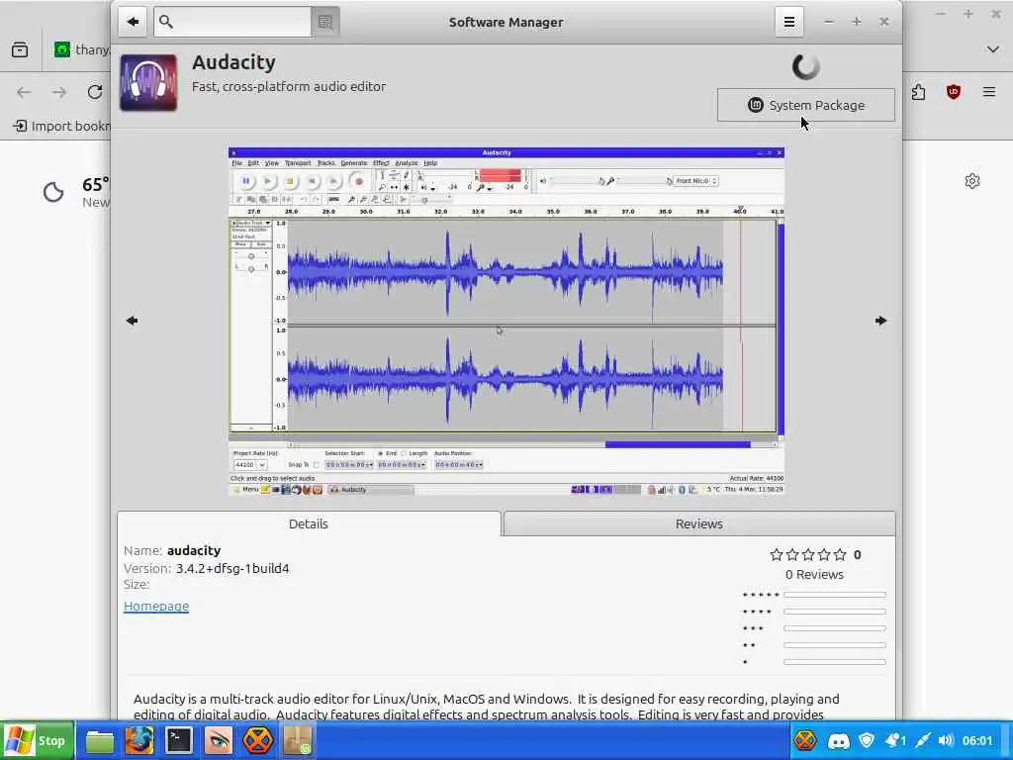1013x760 pixels.
Task: Click the Software Manager window title
Action: tap(506, 22)
